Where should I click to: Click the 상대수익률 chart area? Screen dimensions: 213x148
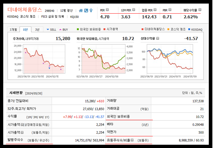(170, 59)
